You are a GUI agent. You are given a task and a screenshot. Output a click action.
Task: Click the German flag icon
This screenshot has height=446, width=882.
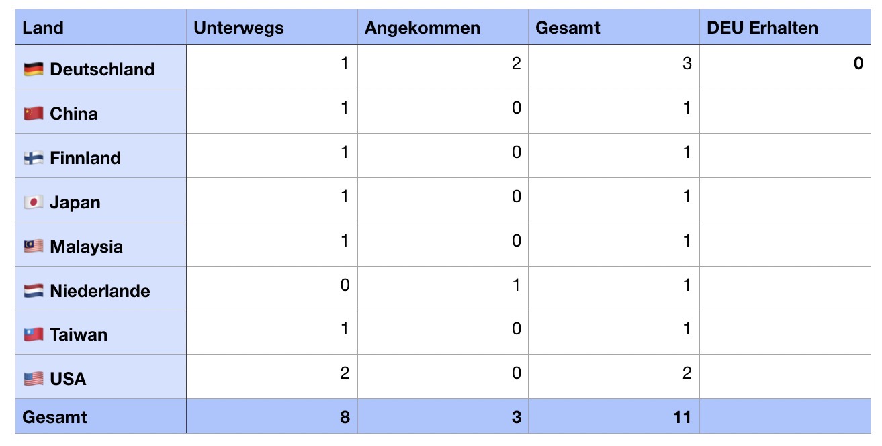[x=34, y=69]
